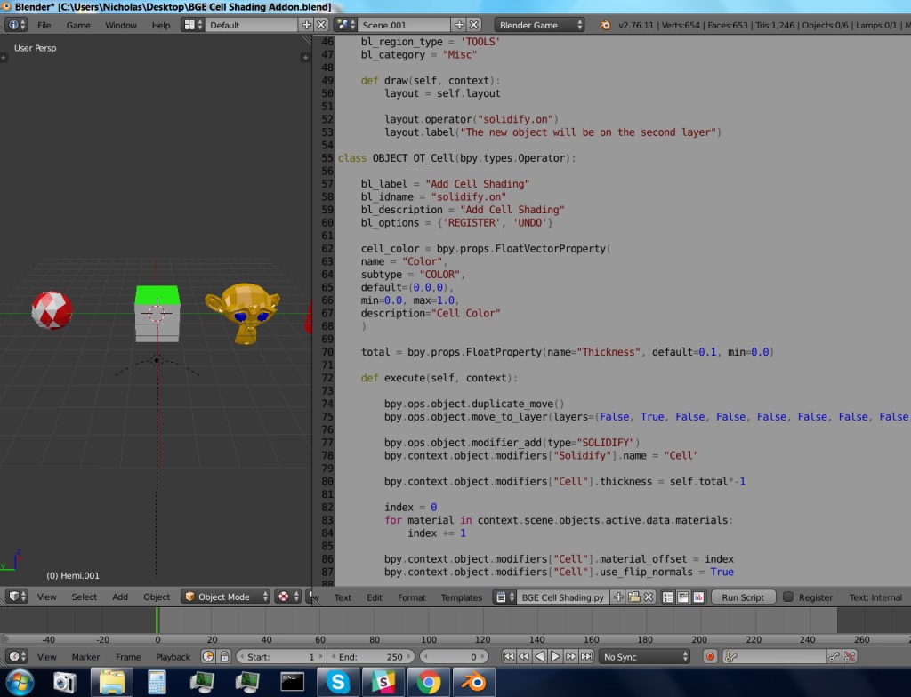This screenshot has height=697, width=911.
Task: Toggle syntax highlighting in text editor
Action: pos(698,597)
